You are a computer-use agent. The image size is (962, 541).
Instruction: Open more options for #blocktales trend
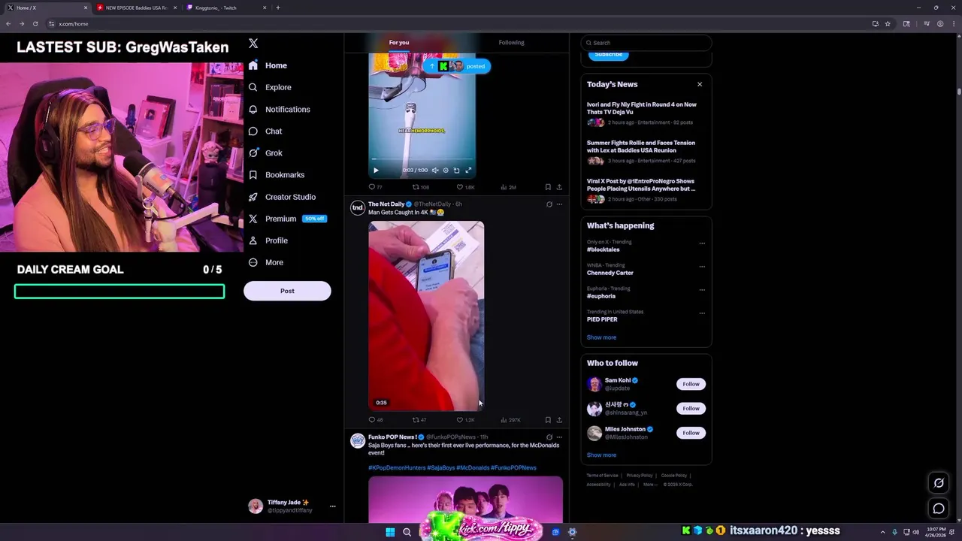point(702,243)
